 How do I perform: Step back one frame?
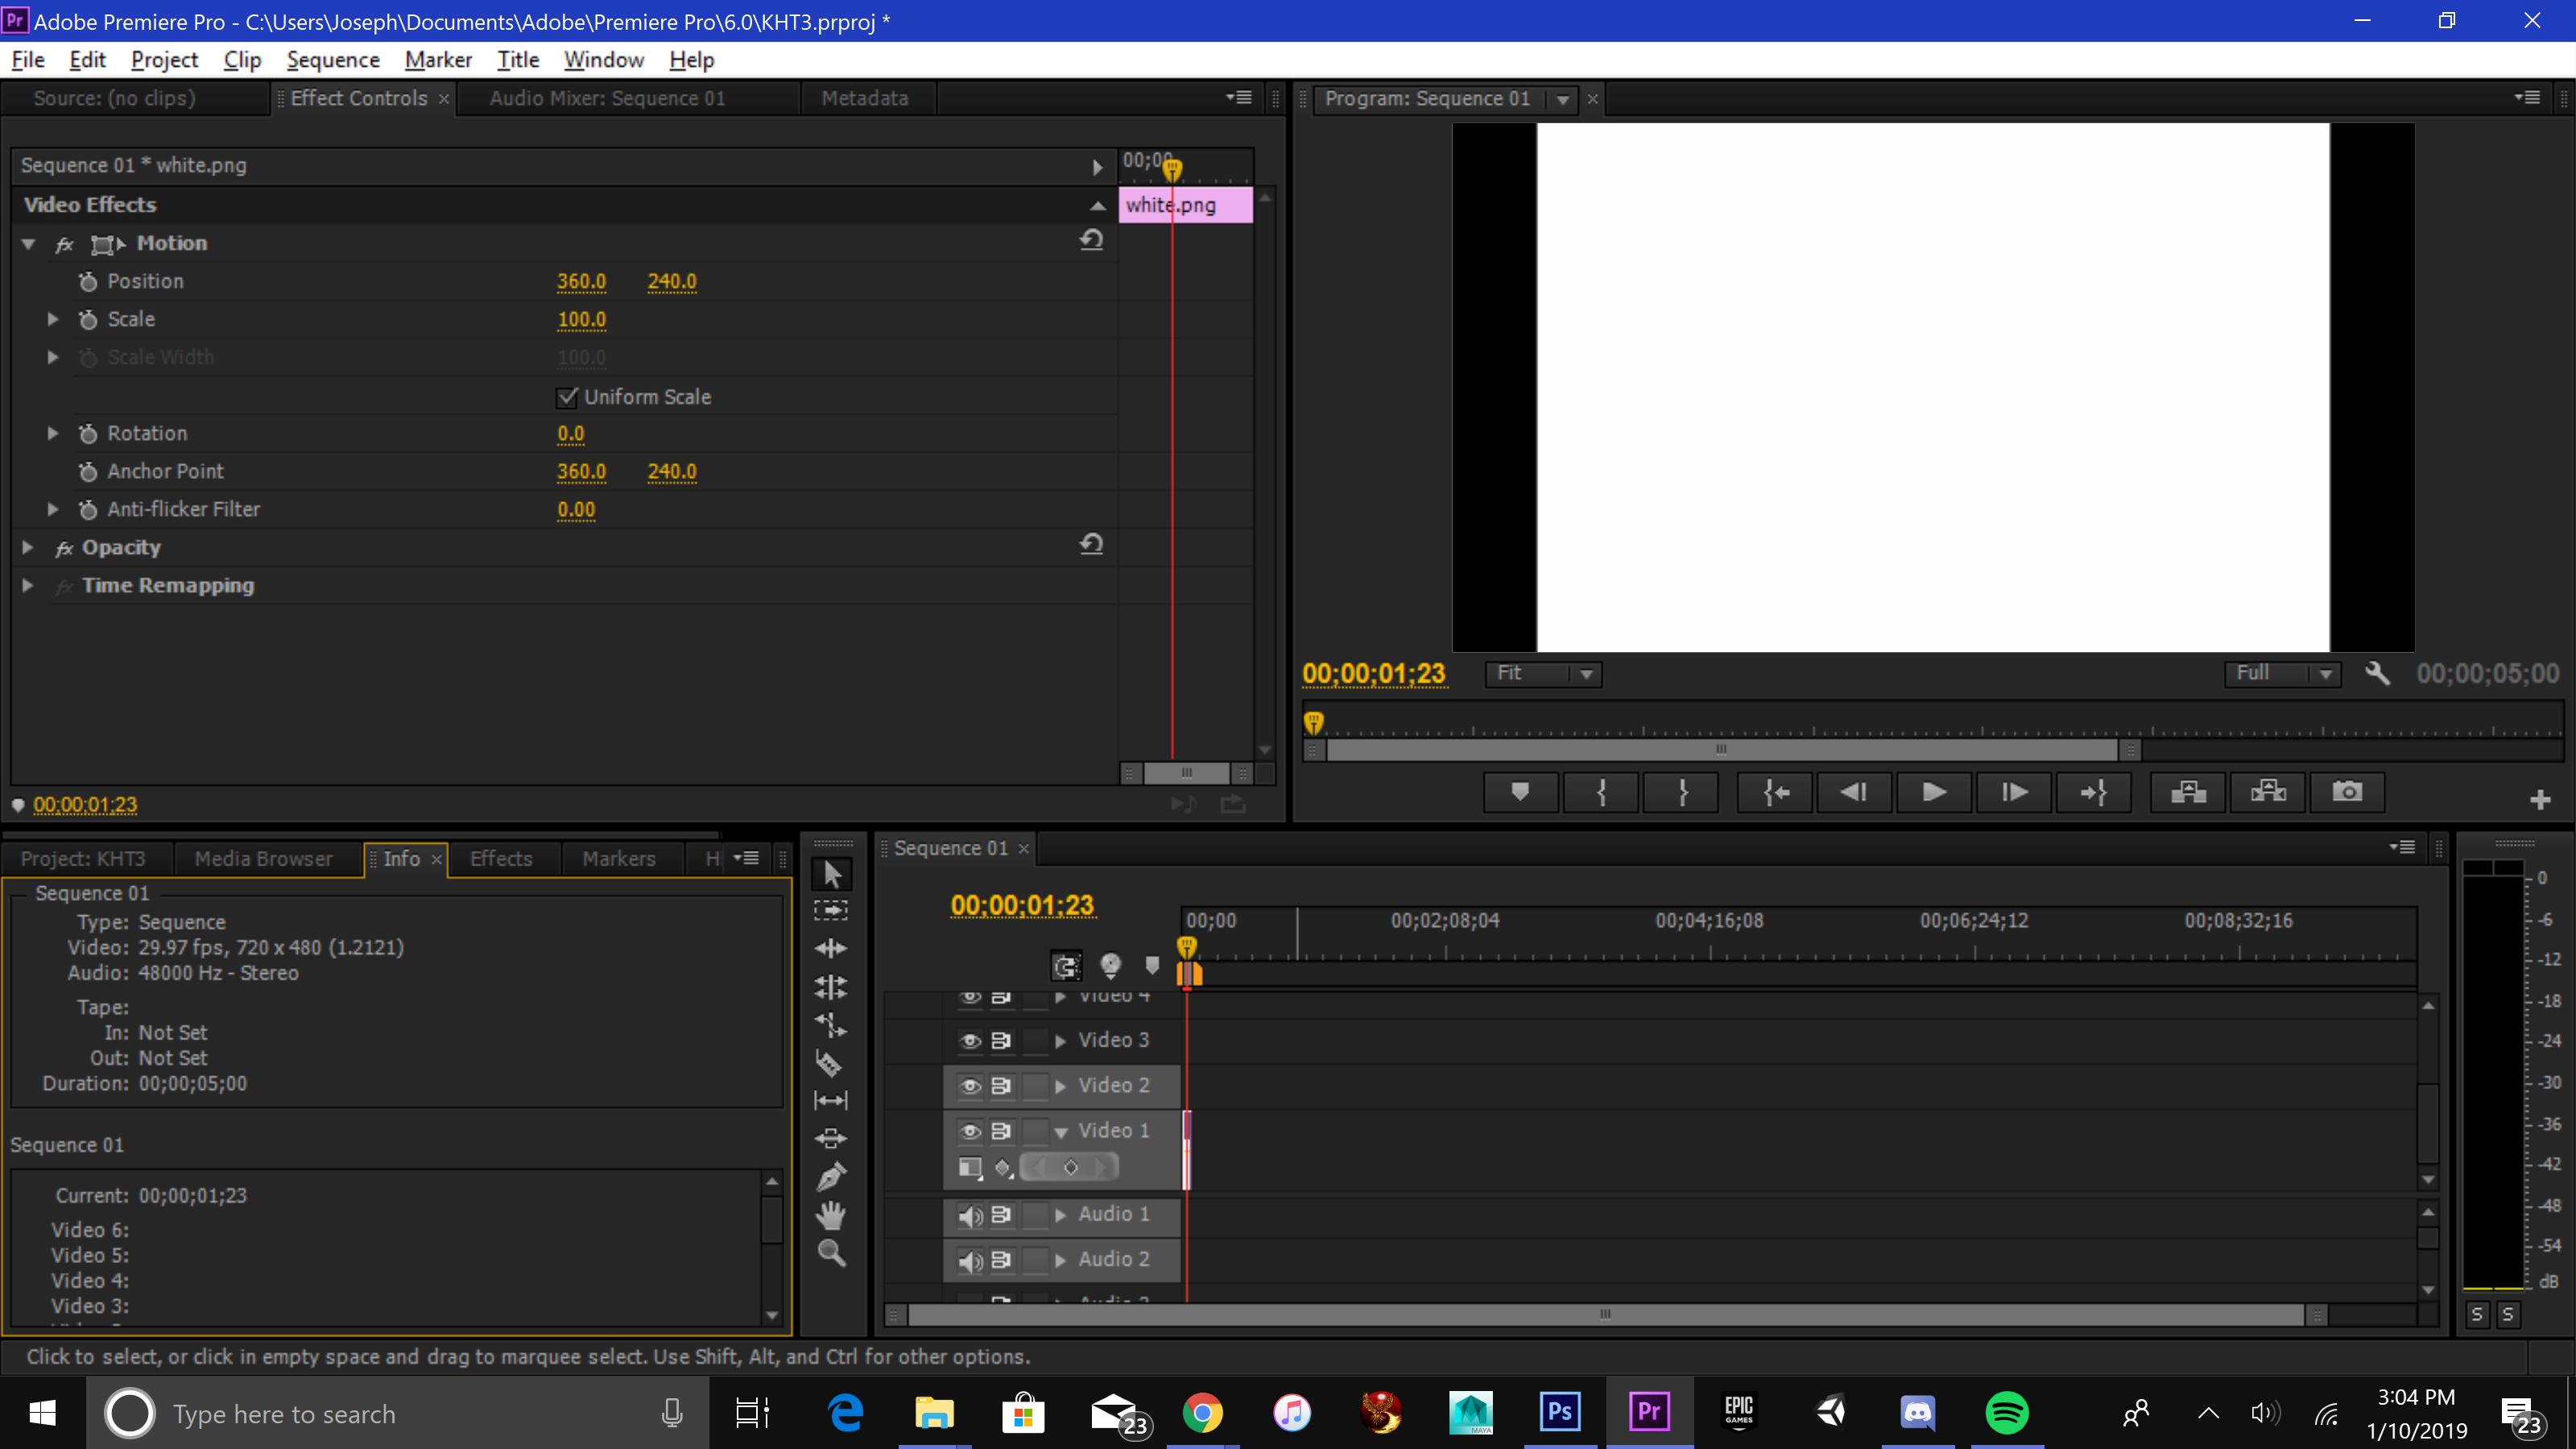tap(1854, 792)
